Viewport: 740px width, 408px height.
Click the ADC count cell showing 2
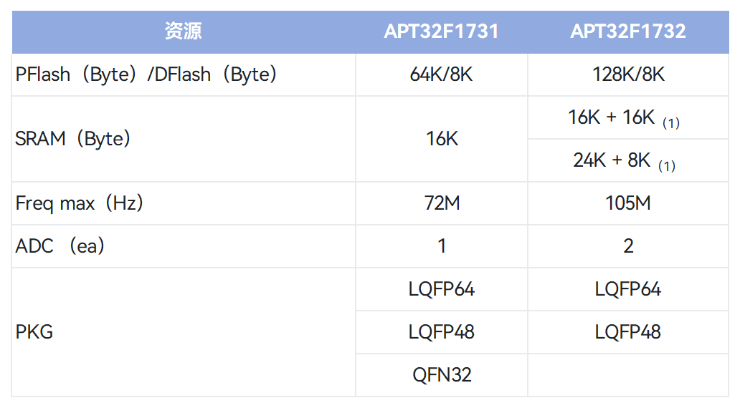[628, 246]
